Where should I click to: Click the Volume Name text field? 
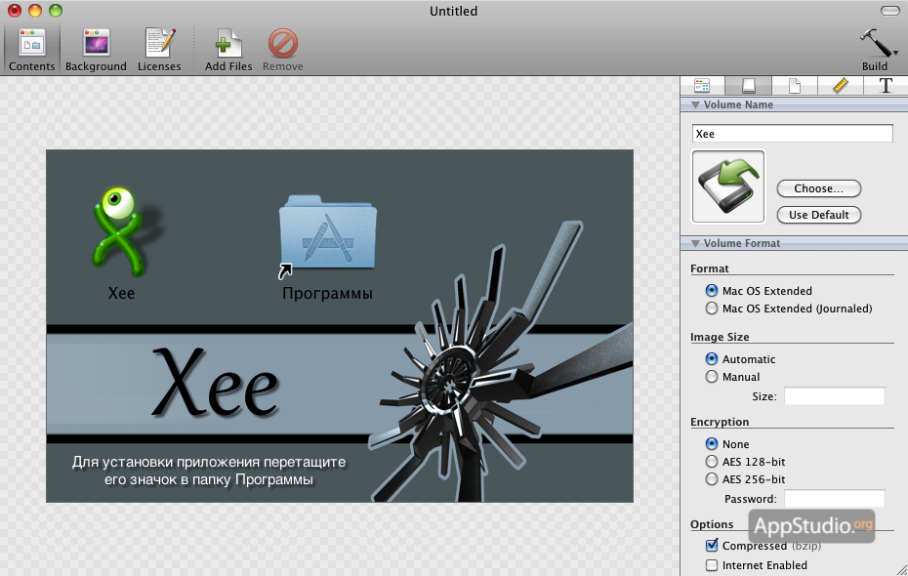(x=792, y=134)
